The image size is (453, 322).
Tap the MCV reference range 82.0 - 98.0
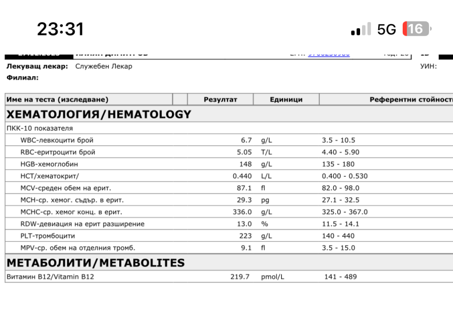click(x=340, y=188)
